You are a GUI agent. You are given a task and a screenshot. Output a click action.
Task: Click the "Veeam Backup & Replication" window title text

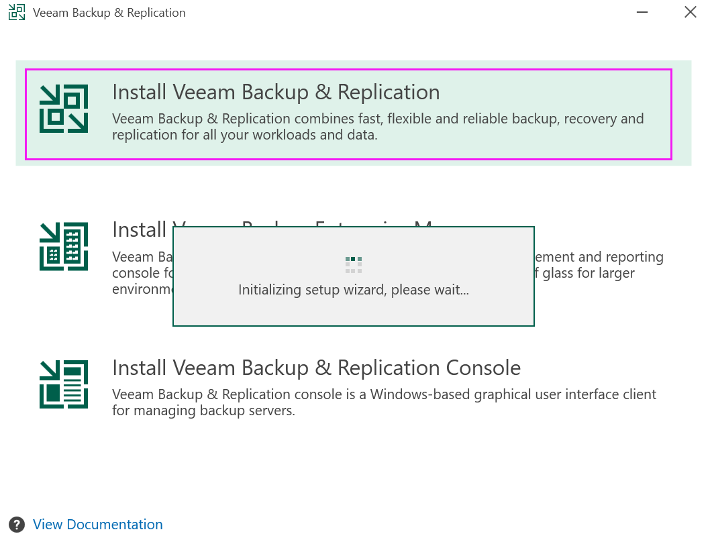[109, 13]
